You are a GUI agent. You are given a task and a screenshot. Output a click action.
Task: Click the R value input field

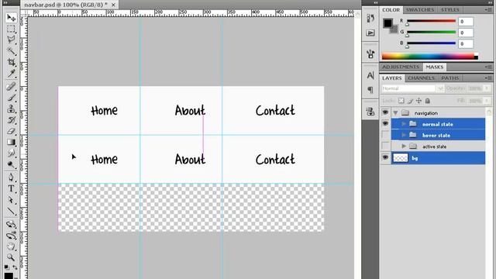point(466,22)
